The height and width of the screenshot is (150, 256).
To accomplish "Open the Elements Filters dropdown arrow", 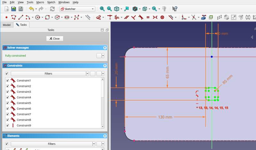I will pos(94,144).
